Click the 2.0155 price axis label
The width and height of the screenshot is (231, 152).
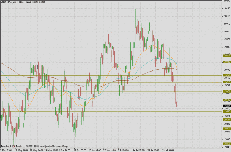pos(227,8)
